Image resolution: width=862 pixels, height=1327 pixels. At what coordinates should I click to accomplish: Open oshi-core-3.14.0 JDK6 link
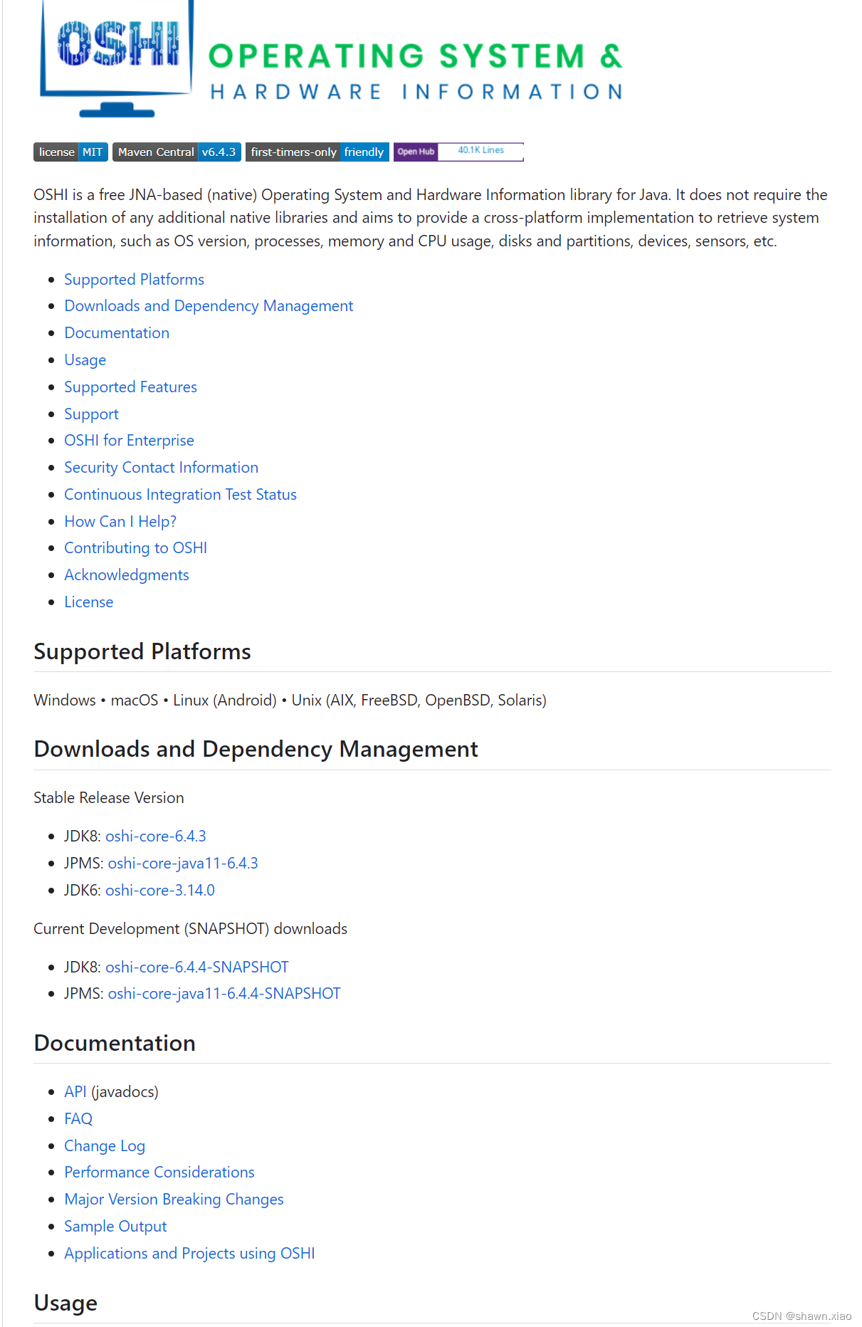point(160,891)
